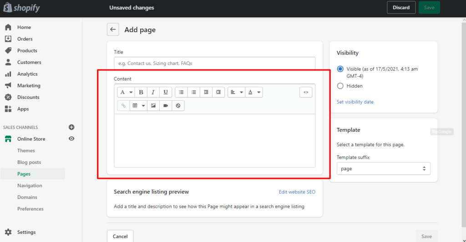Click the outdent icon

click(206, 92)
